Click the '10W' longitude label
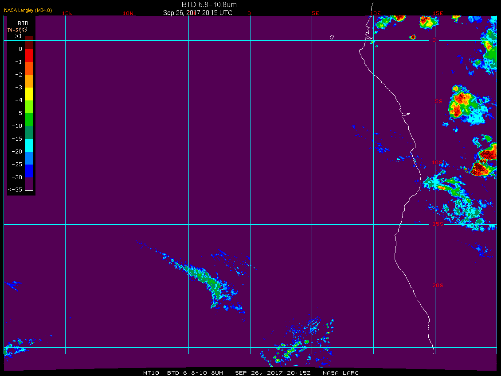 [128, 13]
